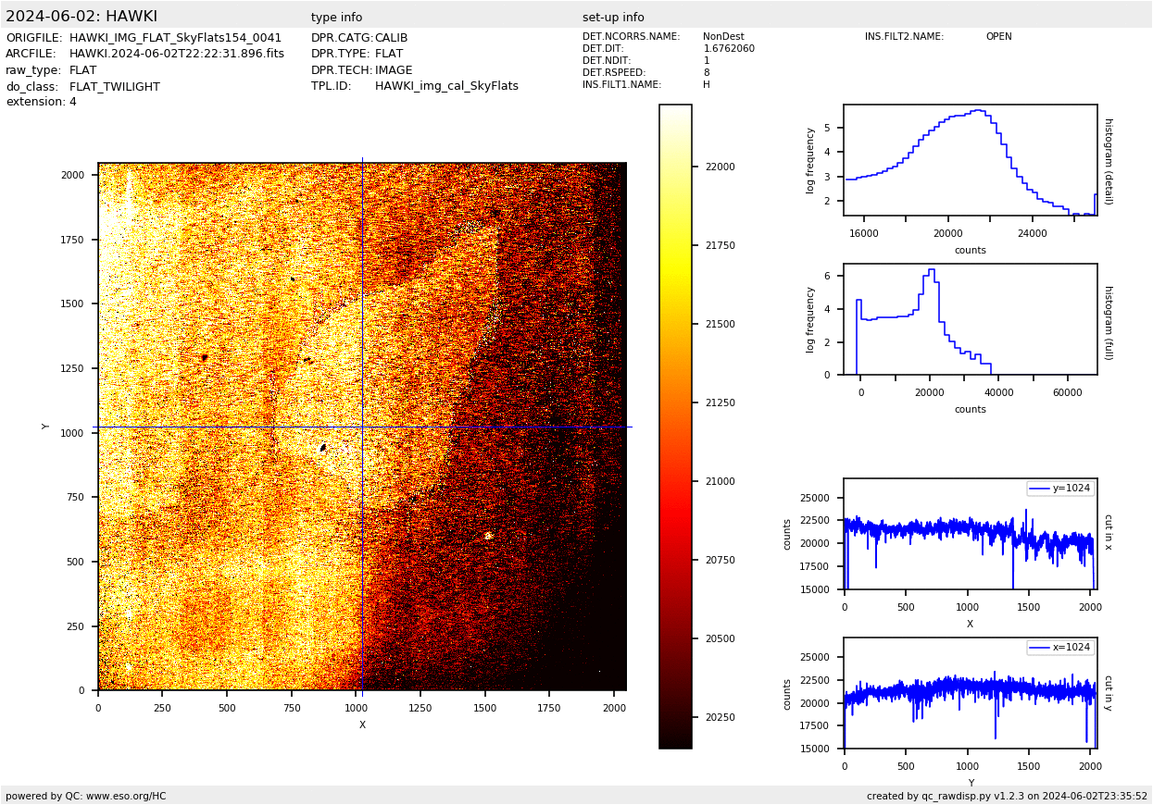Click the page title '2024-06-02: HAWKI'
The width and height of the screenshot is (1153, 805).
coord(81,17)
